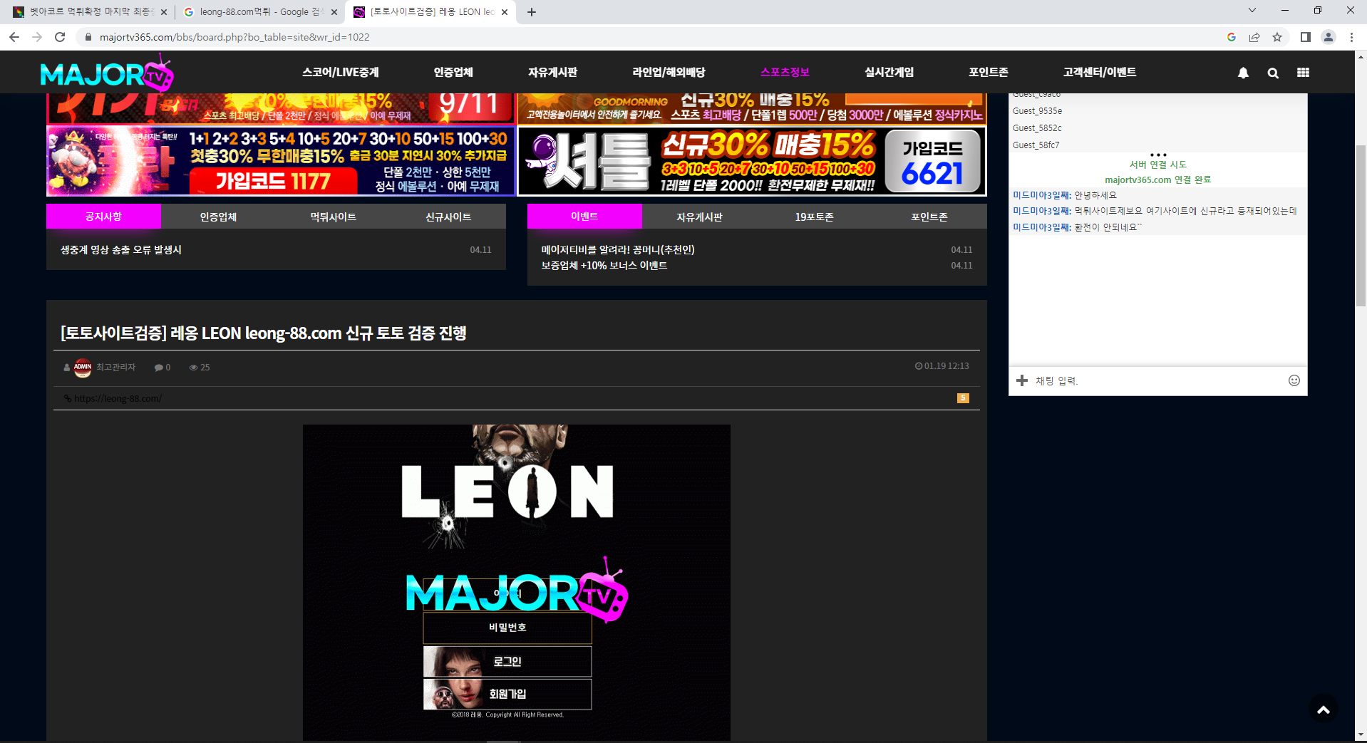Image resolution: width=1367 pixels, height=743 pixels.
Task: Open the 고객센터/이벤트 menu
Action: [1098, 72]
